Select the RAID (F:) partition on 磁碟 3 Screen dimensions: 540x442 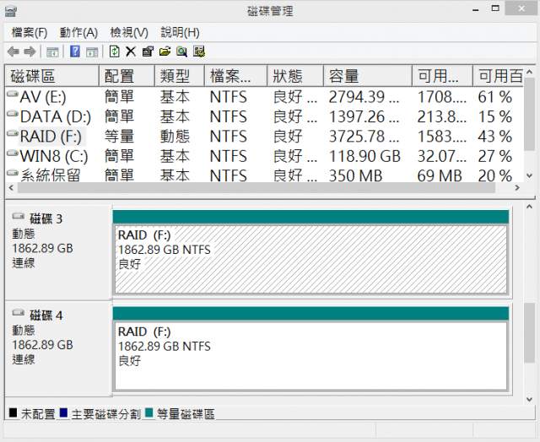pyautogui.click(x=310, y=257)
